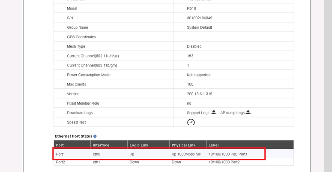Run the Speed Test gauge icon
Image resolution: width=332 pixels, height=172 pixels.
(x=191, y=122)
